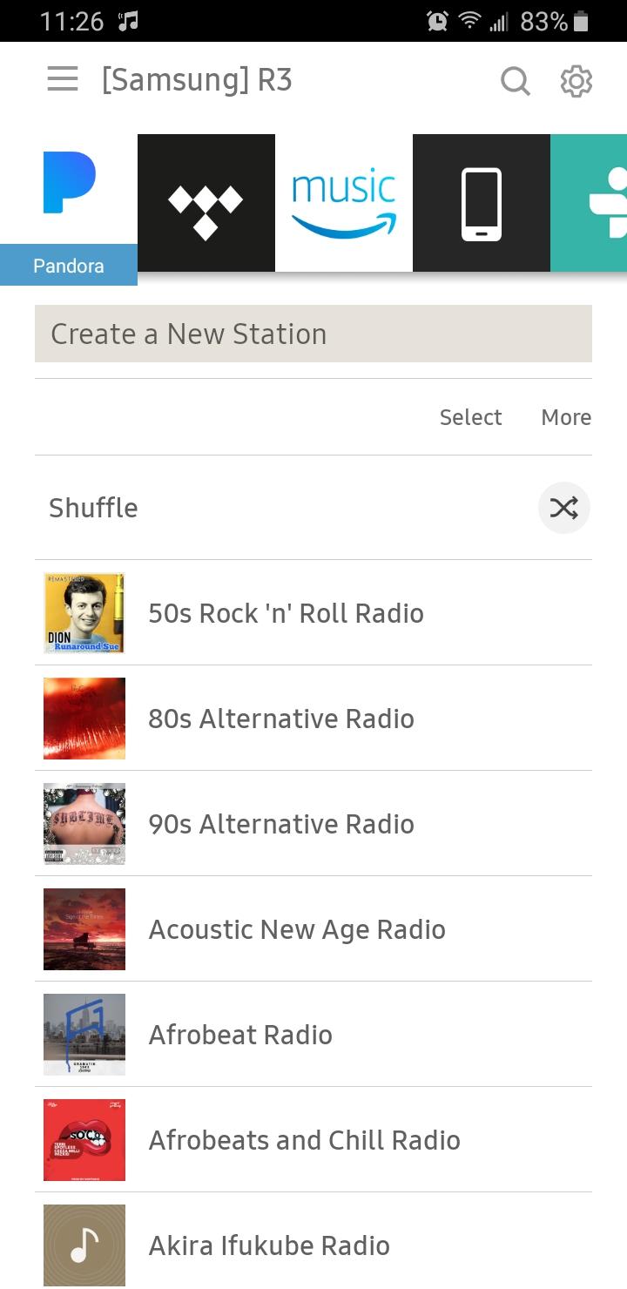This screenshot has width=627, height=1289.
Task: Select the phone device source tile
Action: 481,203
